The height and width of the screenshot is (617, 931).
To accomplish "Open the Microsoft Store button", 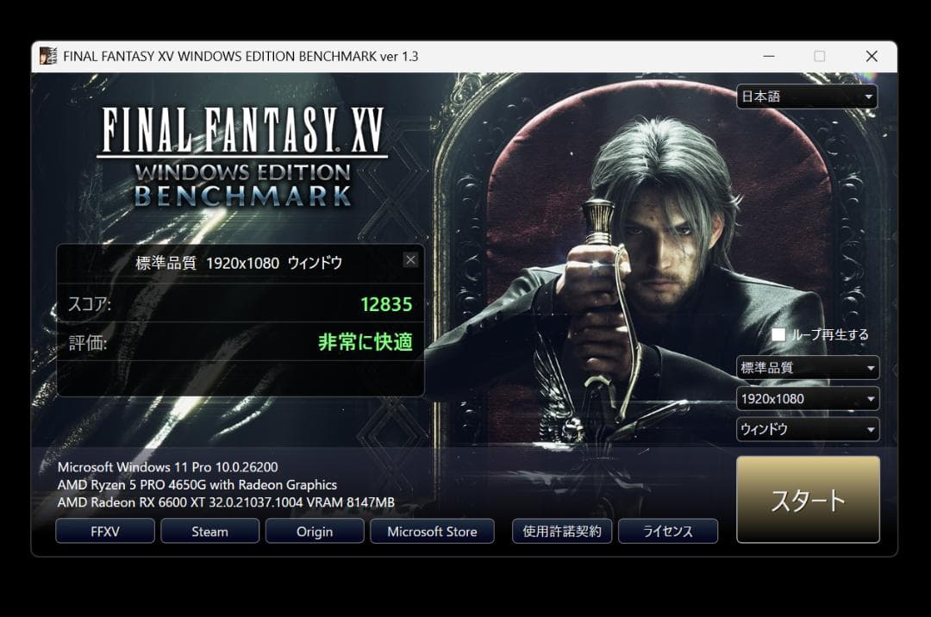I will 432,531.
